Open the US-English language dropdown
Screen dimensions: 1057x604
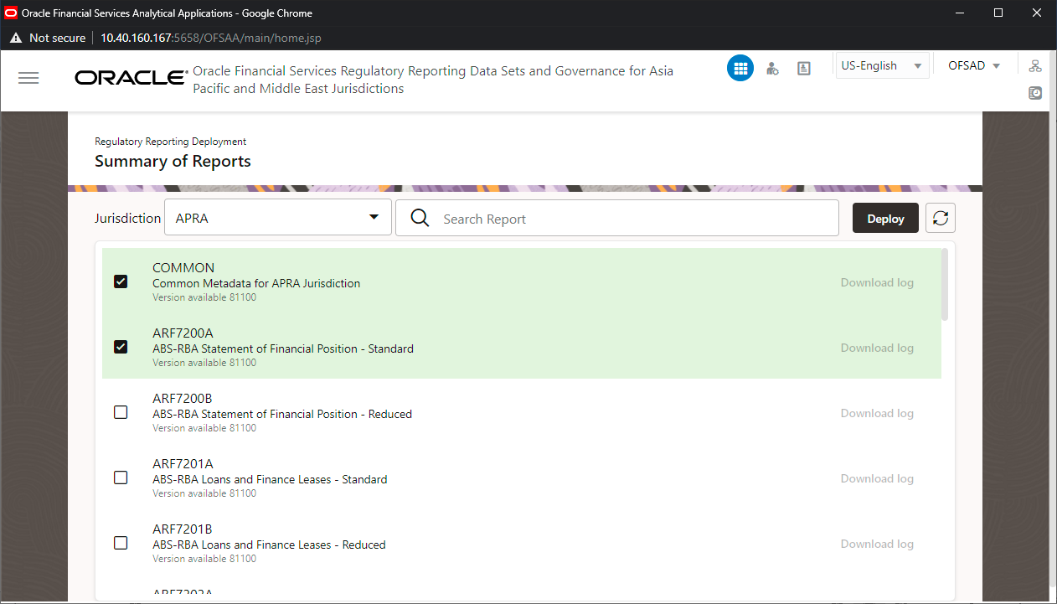(883, 65)
